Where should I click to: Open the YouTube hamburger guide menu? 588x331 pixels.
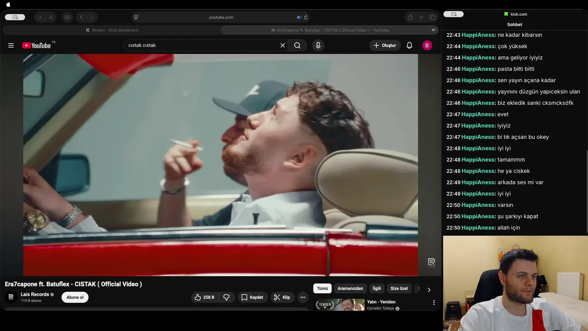point(11,46)
